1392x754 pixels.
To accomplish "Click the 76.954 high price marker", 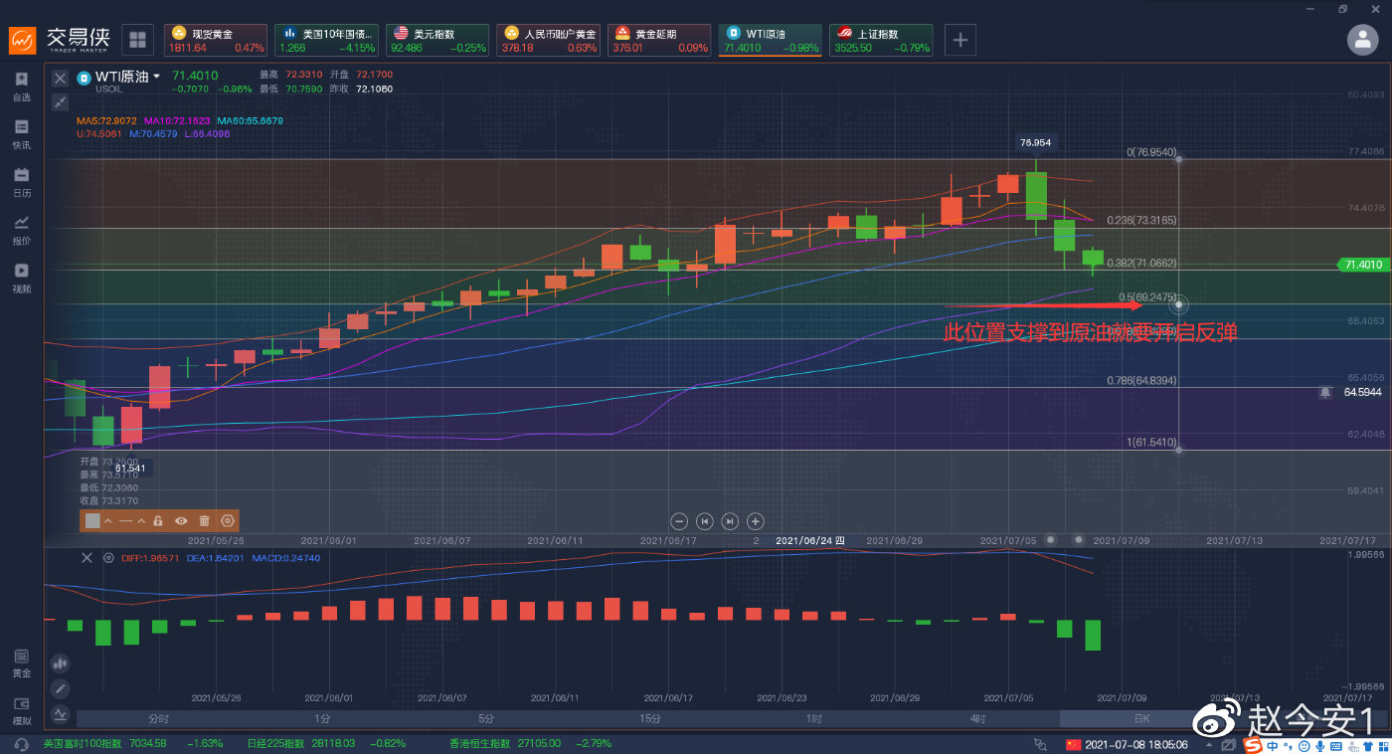I will tap(1034, 142).
